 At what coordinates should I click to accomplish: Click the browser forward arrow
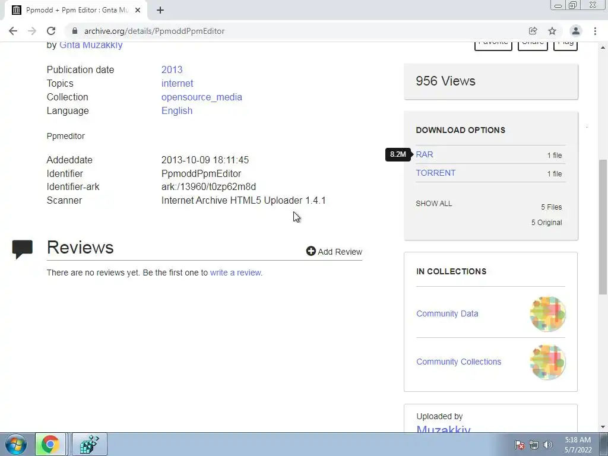[x=32, y=31]
